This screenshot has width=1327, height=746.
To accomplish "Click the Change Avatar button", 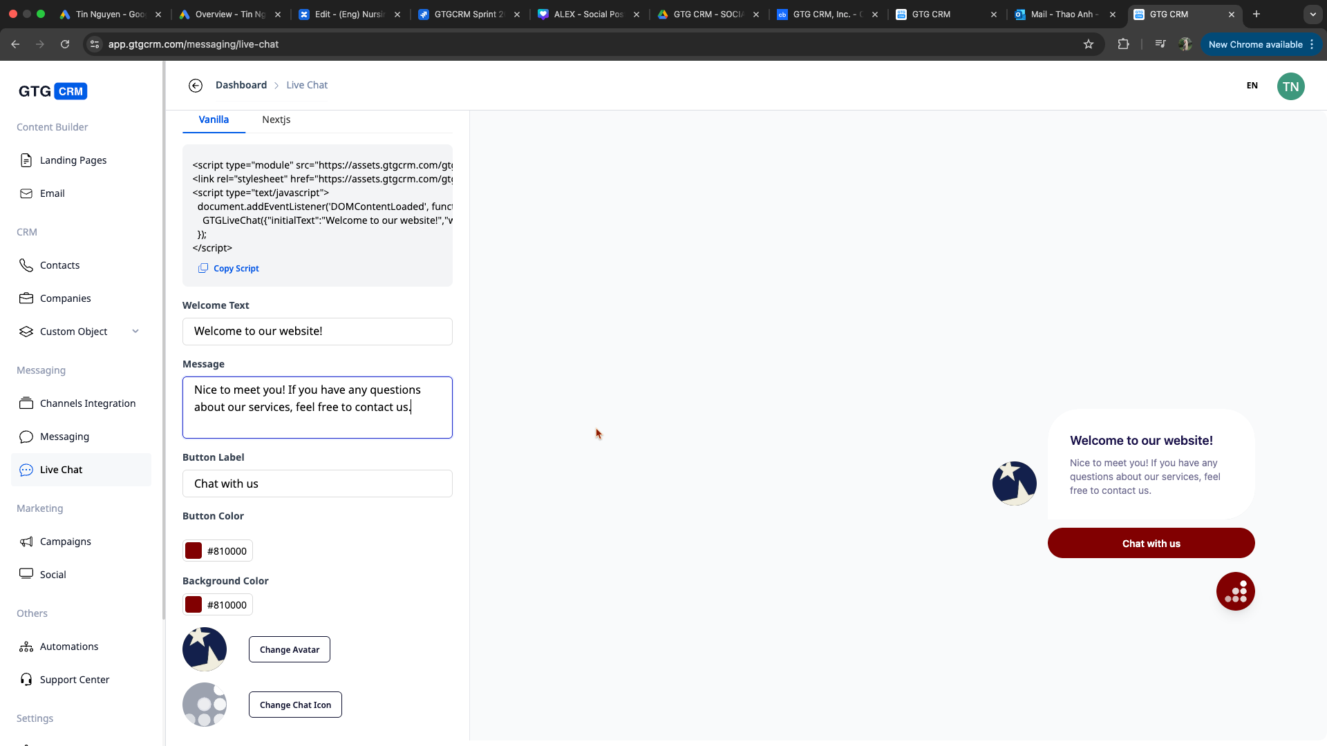I will 290,649.
